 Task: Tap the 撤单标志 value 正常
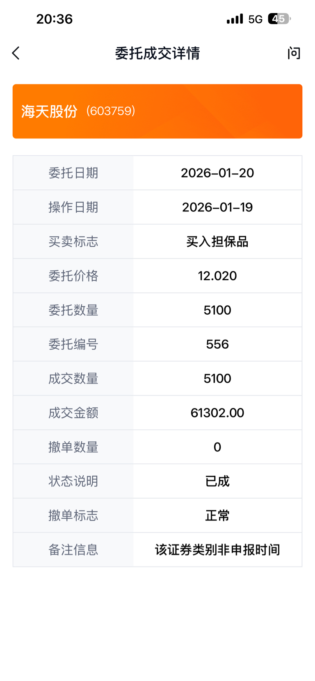(217, 515)
